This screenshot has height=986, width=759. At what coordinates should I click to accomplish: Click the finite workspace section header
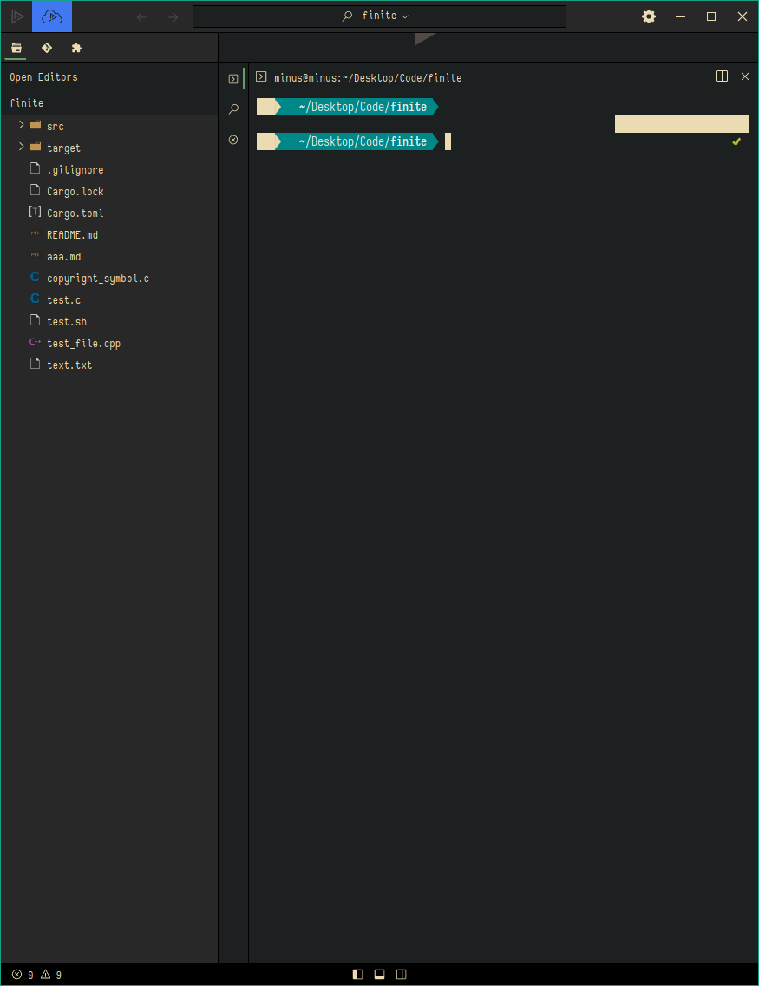pos(109,102)
